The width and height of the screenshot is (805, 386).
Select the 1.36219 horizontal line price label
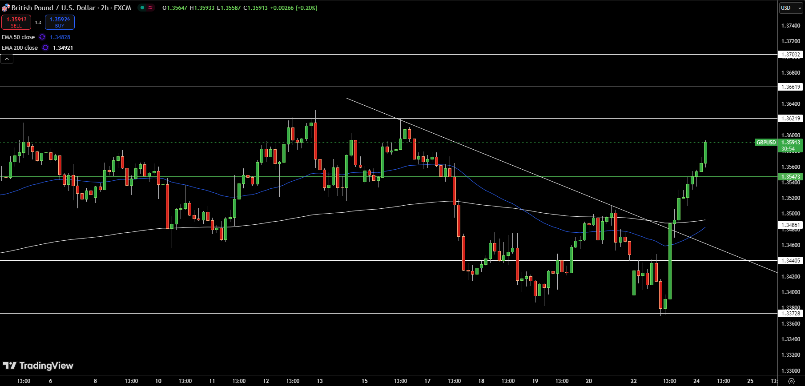tap(791, 119)
